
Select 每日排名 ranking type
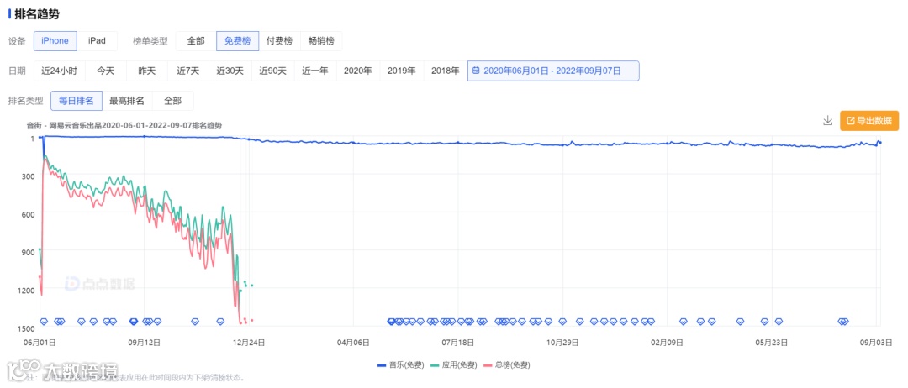pyautogui.click(x=77, y=101)
